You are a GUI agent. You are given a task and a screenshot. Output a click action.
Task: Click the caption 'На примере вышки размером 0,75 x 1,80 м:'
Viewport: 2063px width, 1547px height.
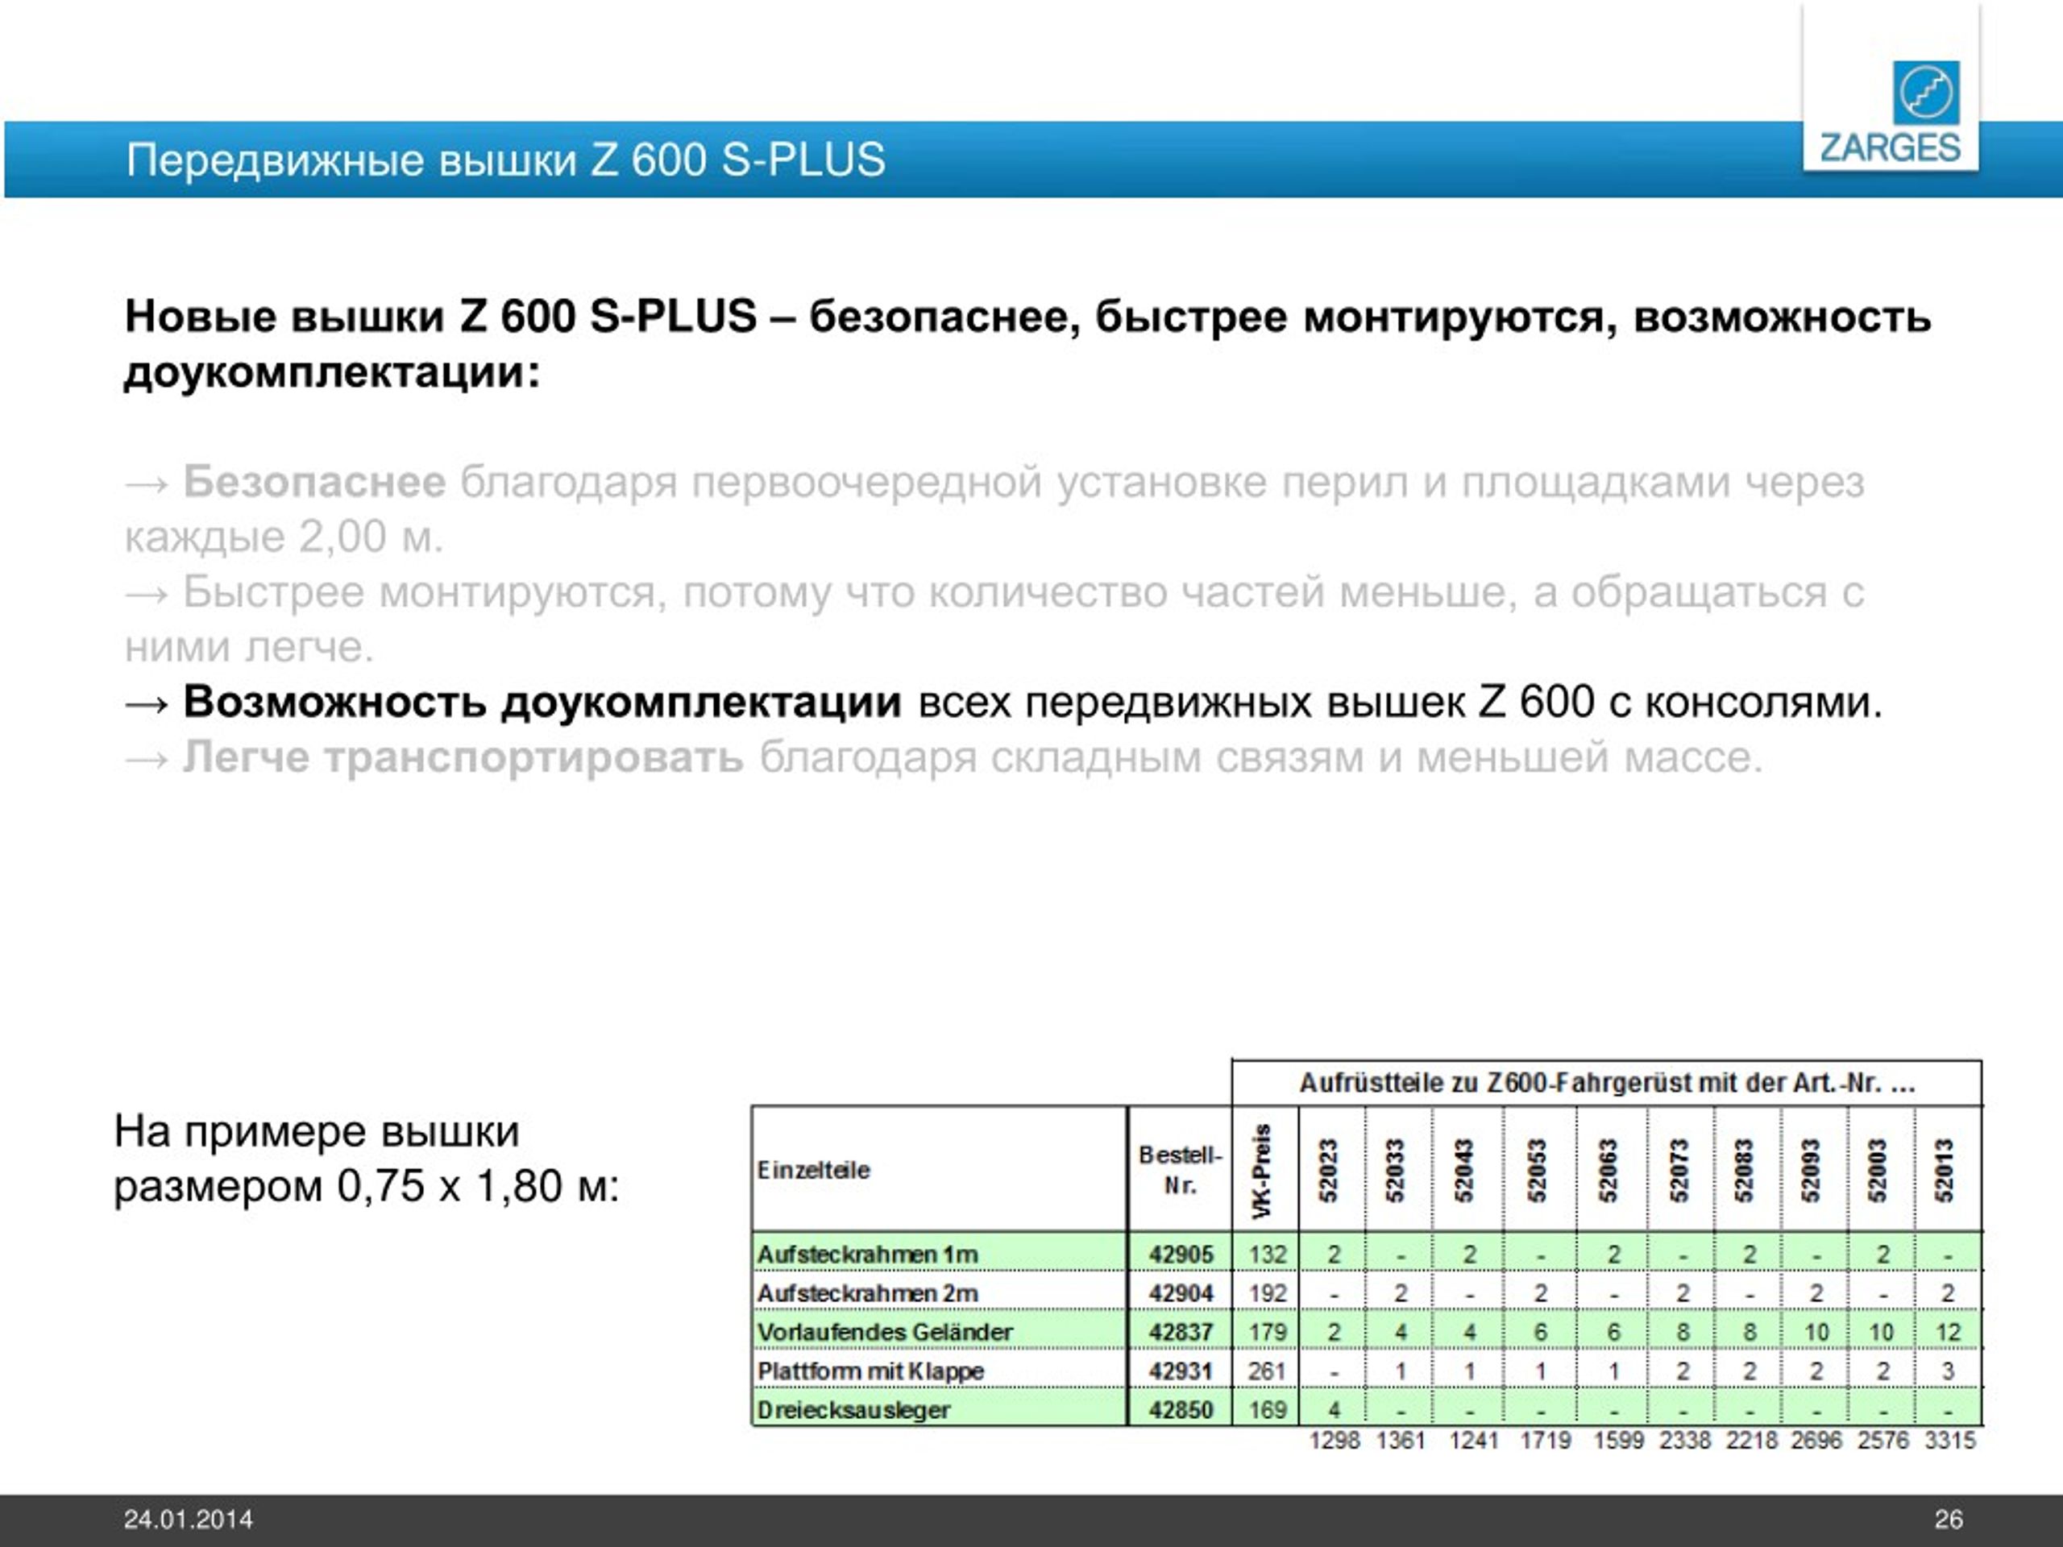coord(367,1159)
